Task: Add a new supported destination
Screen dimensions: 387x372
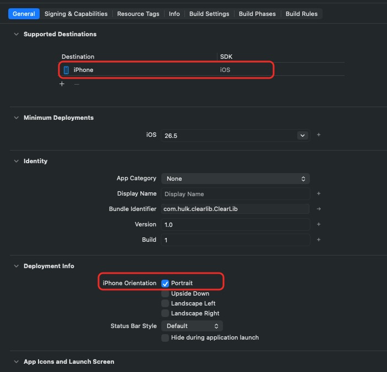Action: (62, 84)
